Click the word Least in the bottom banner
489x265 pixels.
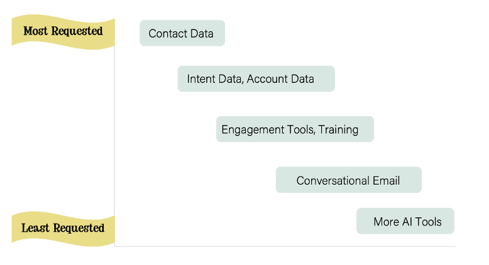click(35, 228)
